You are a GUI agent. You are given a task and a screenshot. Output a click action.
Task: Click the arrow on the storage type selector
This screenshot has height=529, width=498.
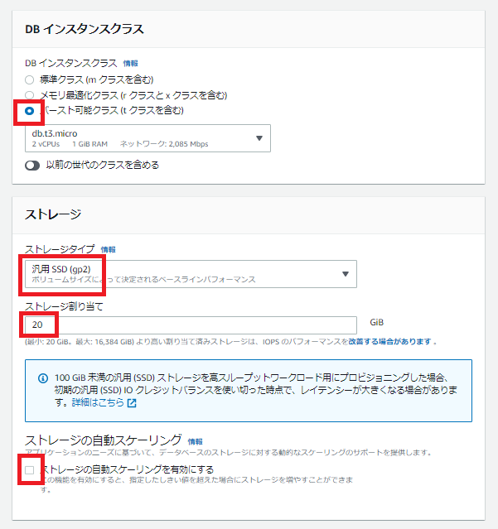coord(345,274)
